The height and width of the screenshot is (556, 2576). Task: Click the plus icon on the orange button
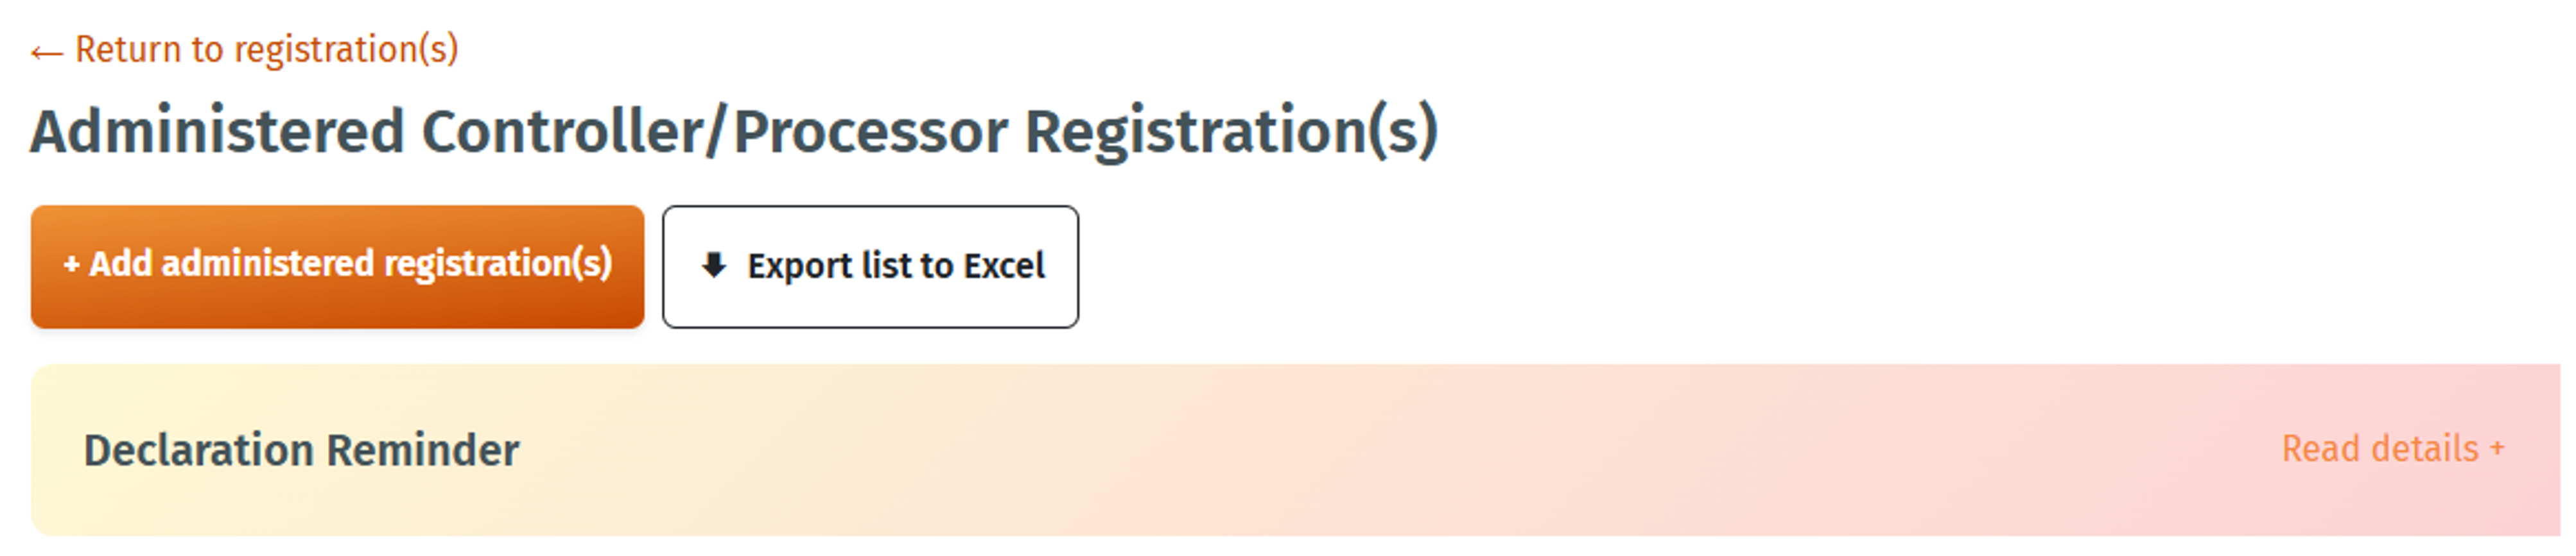click(x=71, y=264)
